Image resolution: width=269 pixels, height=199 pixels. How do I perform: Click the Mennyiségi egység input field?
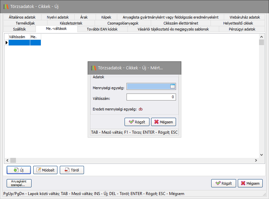[x=148, y=87]
